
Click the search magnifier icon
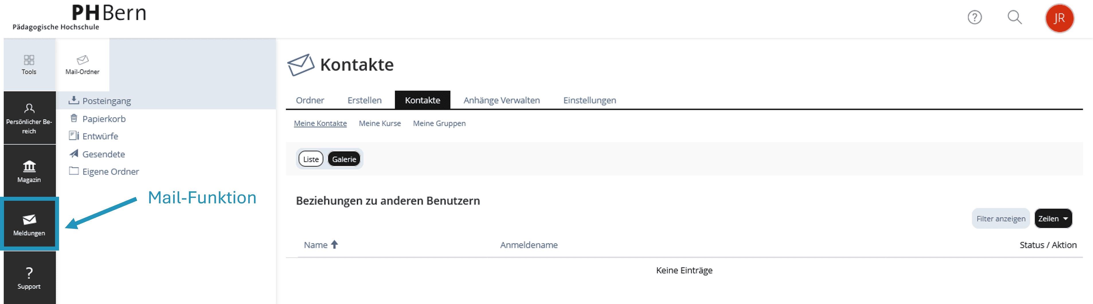[1014, 18]
